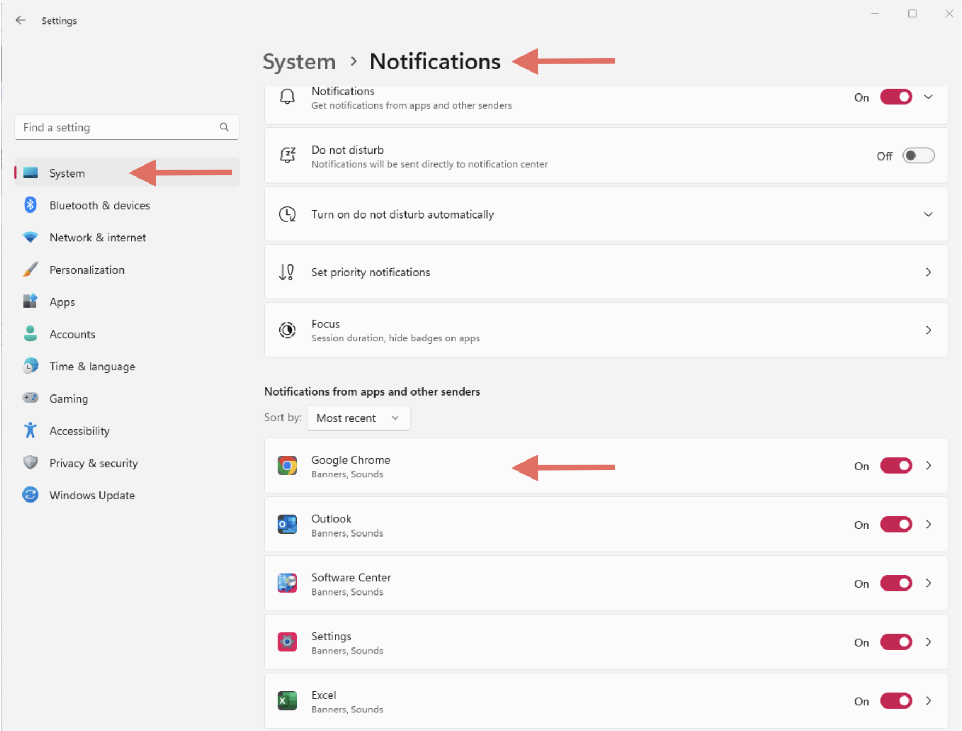Image resolution: width=962 pixels, height=731 pixels.
Task: Click the back arrow in Settings
Action: tap(21, 20)
